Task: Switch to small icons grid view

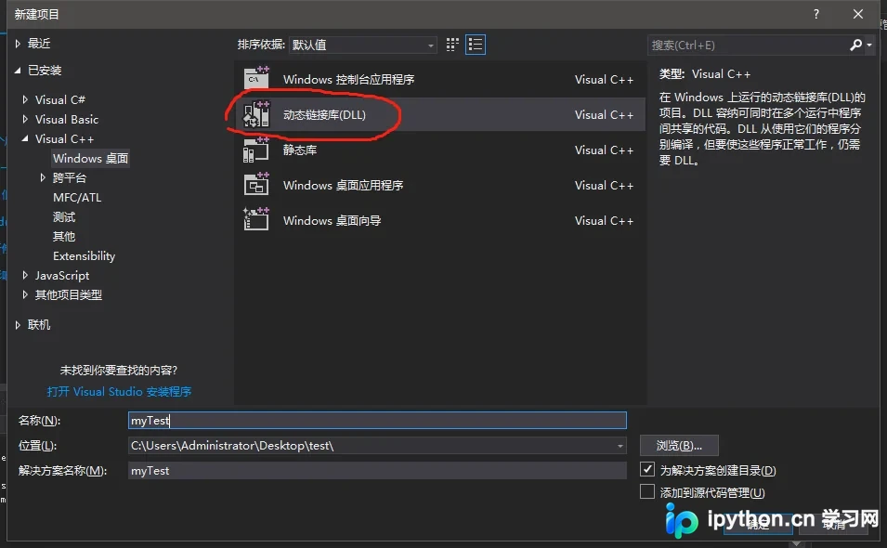Action: [452, 45]
